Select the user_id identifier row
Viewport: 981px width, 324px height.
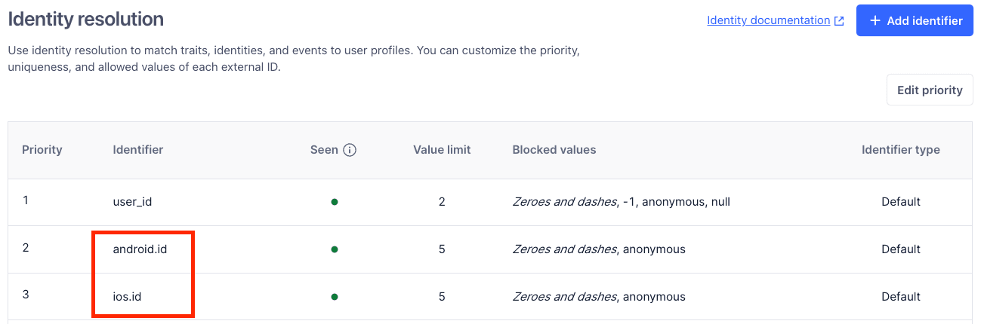point(133,202)
